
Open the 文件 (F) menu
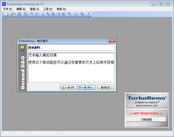point(8,9)
